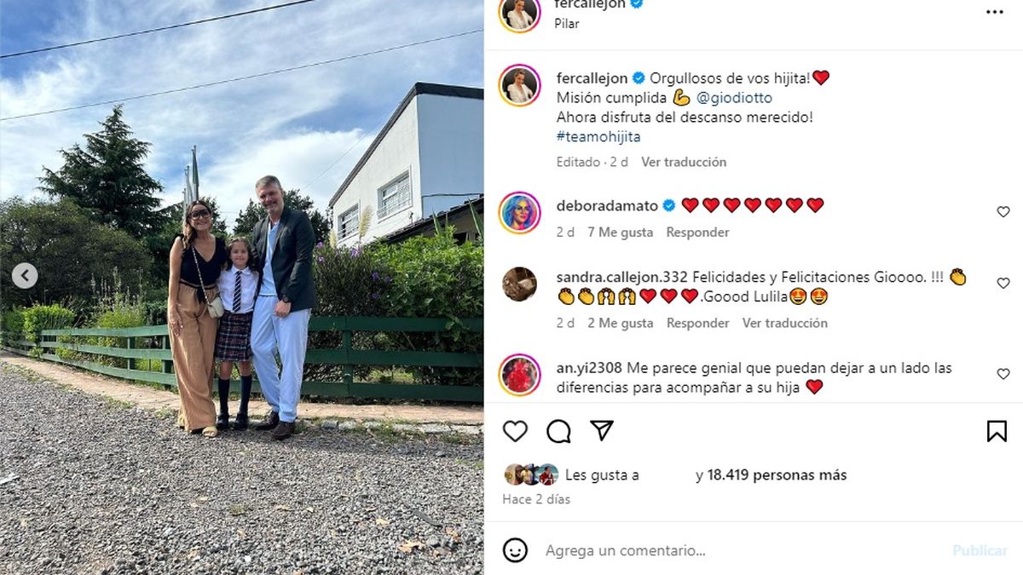The image size is (1023, 575).
Task: Open emoji picker smiley icon
Action: click(515, 550)
